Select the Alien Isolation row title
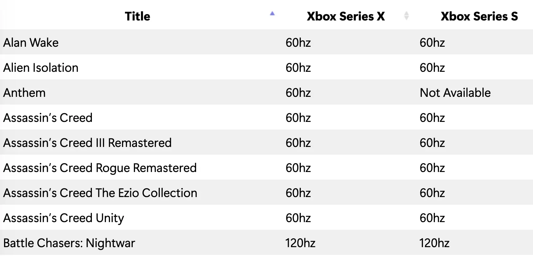This screenshot has width=533, height=256. pyautogui.click(x=41, y=68)
